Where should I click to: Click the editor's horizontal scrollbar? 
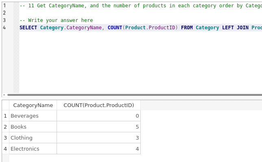[x=135, y=95]
